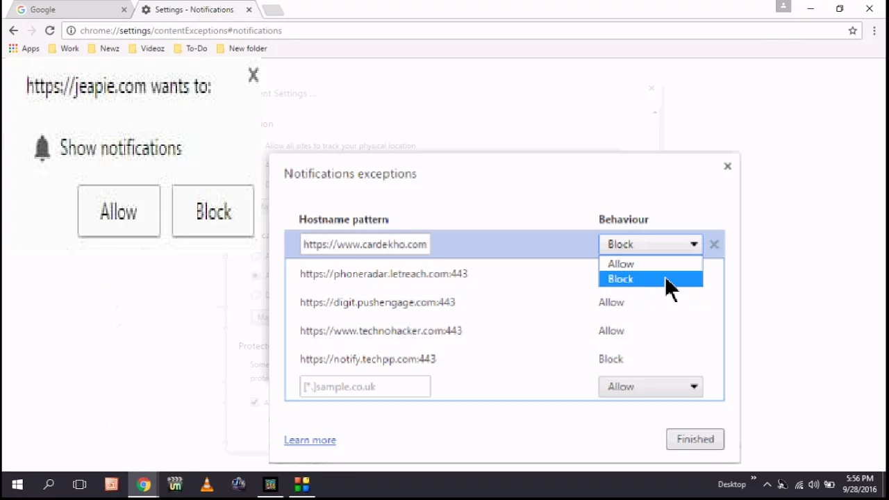This screenshot has height=500, width=889.
Task: Expand the Desktop toolbar double chevron
Action: click(x=753, y=480)
